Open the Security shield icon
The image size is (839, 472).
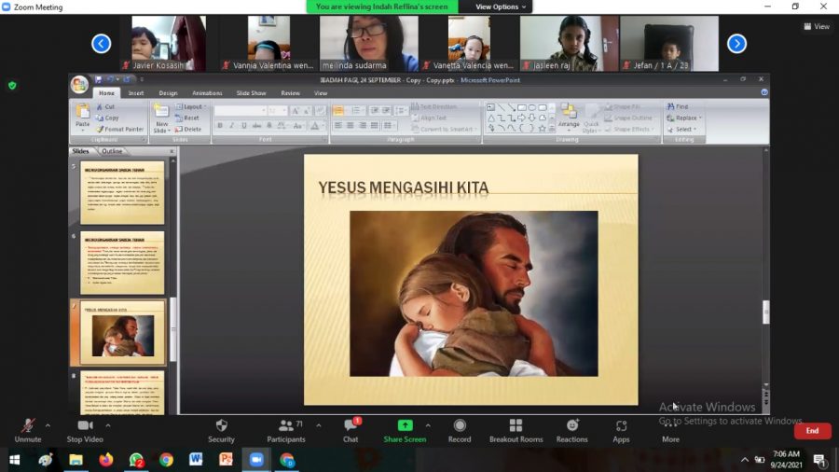click(x=221, y=426)
